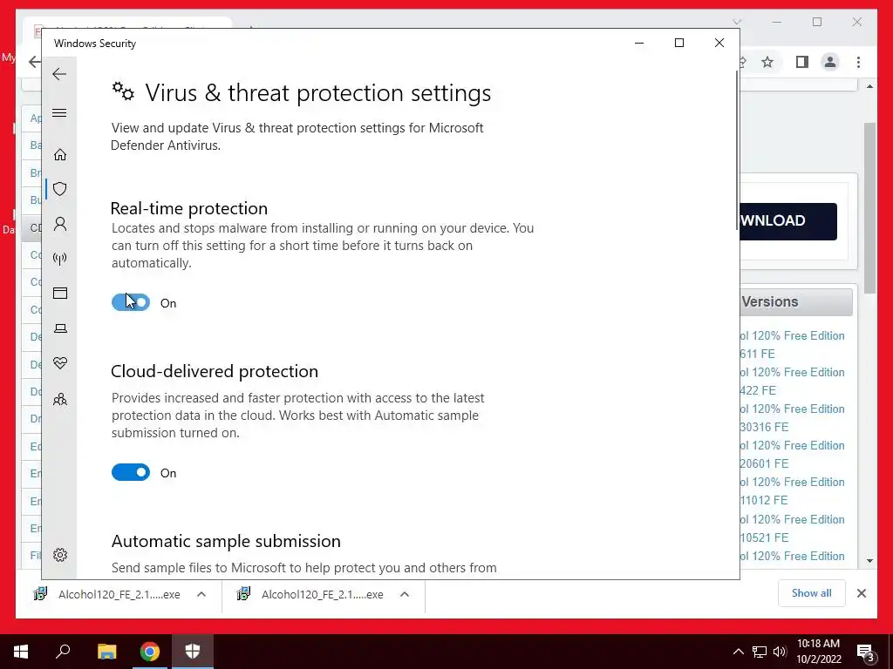Click Chrome page scrollbar down arrow

tap(869, 561)
